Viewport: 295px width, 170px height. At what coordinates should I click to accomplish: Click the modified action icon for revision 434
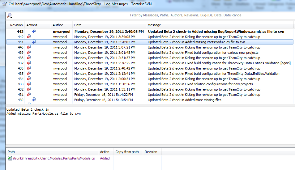28,79
